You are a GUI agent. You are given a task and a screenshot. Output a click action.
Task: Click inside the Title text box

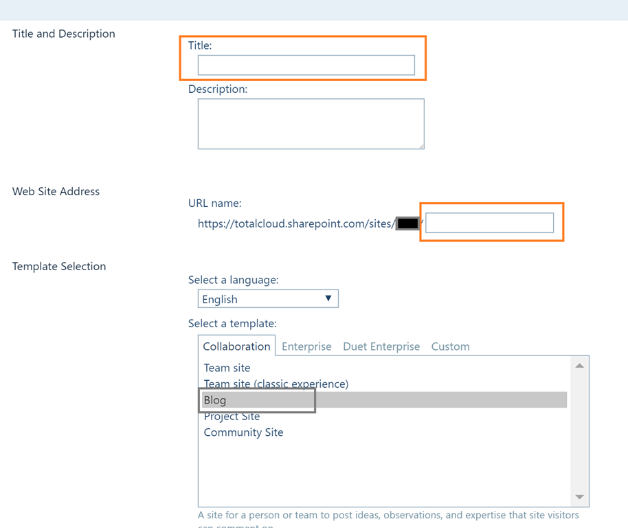click(x=306, y=65)
